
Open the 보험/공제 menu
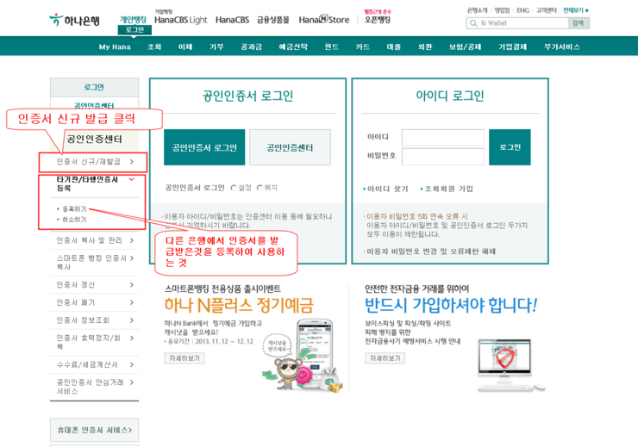465,47
